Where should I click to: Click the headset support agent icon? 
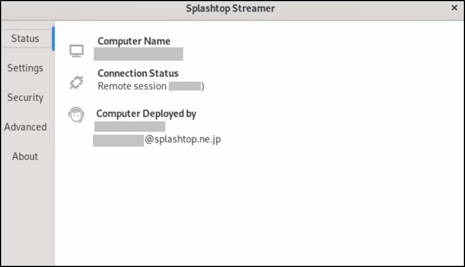click(x=76, y=115)
